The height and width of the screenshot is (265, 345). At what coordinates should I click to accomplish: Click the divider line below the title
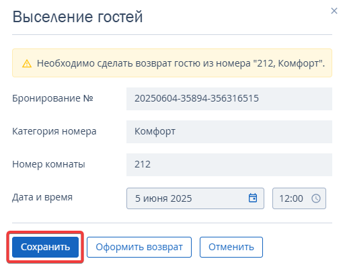pyautogui.click(x=172, y=35)
